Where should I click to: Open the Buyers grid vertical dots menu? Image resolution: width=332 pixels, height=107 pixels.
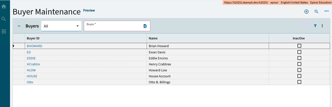322,26
